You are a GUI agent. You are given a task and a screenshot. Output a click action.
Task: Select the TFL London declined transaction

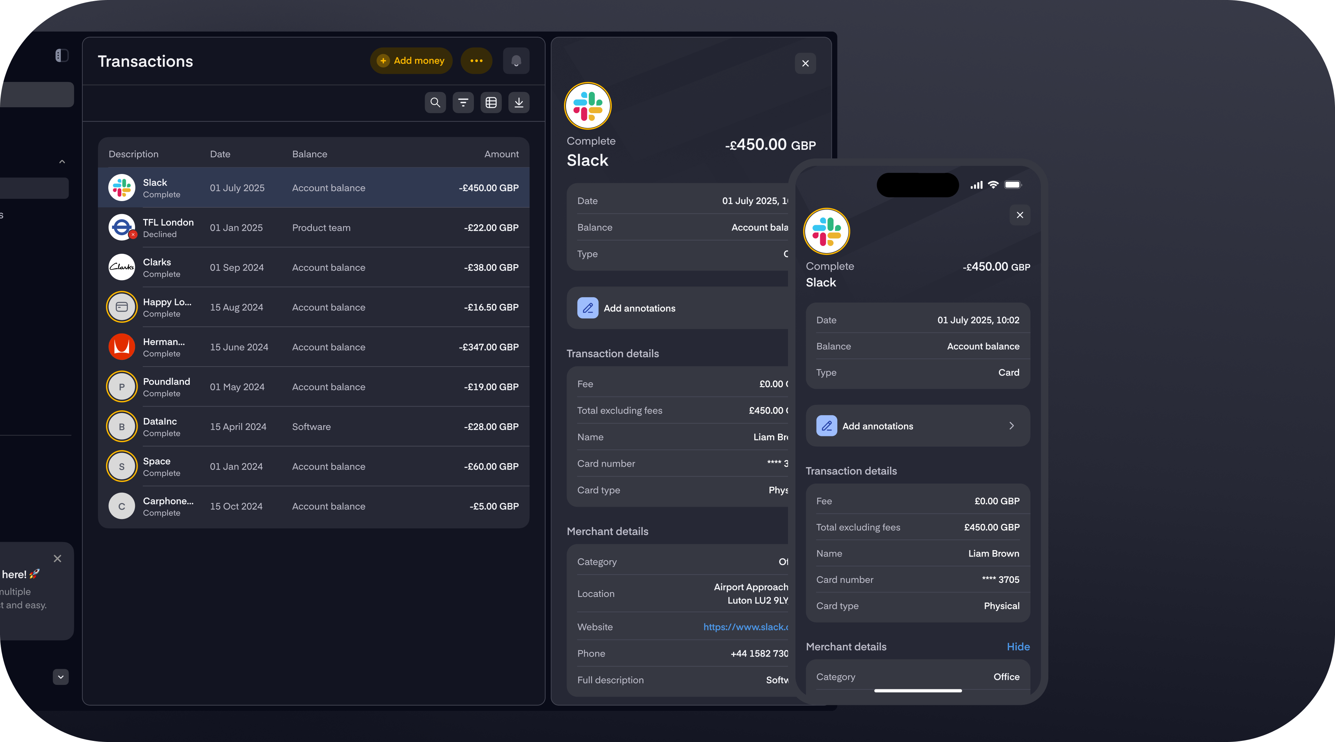pos(313,228)
